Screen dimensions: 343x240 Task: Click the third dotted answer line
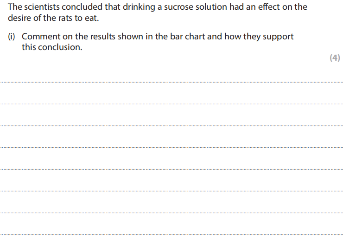[171, 126]
